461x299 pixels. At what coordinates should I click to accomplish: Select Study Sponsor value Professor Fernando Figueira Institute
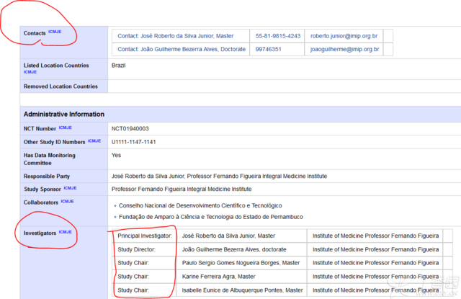[x=182, y=189]
